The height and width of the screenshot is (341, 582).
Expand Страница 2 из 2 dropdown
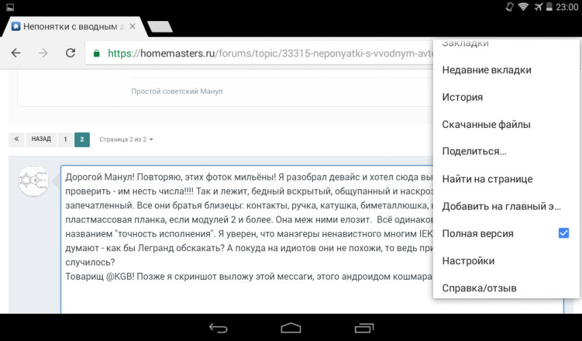coord(126,140)
